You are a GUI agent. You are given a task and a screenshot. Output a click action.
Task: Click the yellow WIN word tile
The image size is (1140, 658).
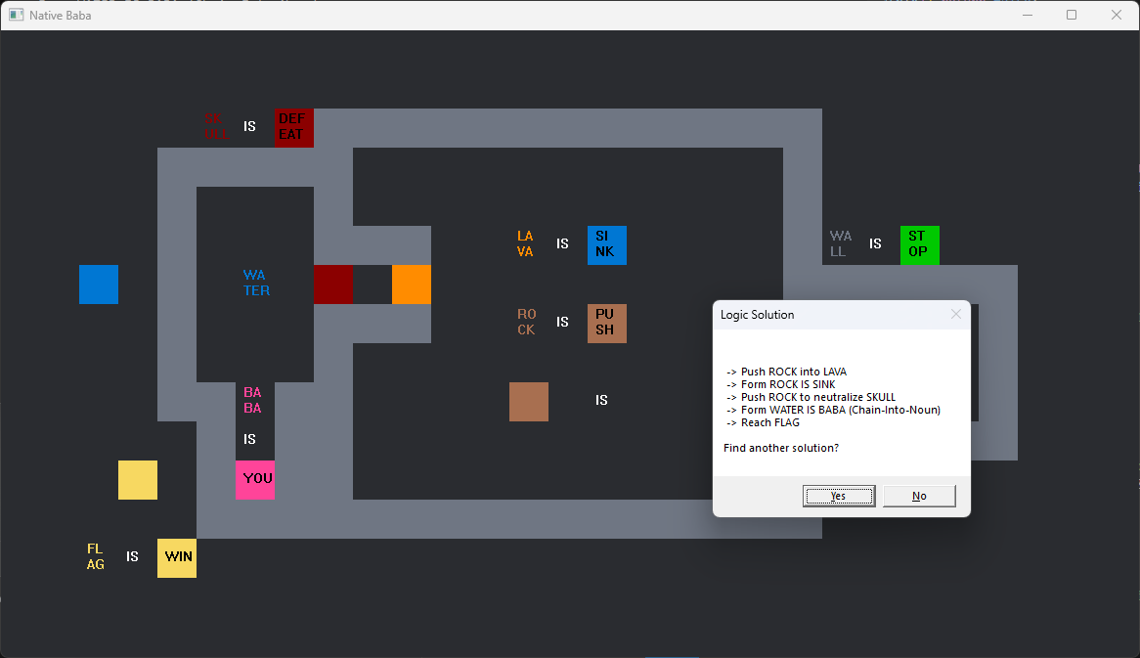(x=177, y=558)
